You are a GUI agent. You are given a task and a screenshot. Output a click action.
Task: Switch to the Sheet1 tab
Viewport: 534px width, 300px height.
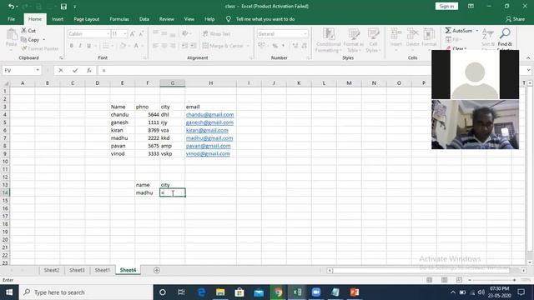click(102, 270)
